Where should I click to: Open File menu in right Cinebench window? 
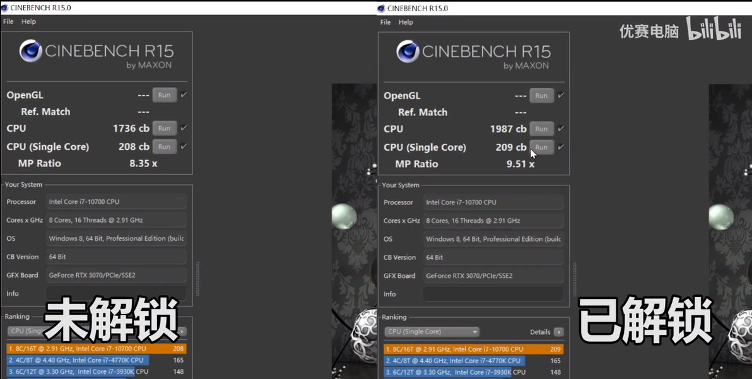point(385,22)
